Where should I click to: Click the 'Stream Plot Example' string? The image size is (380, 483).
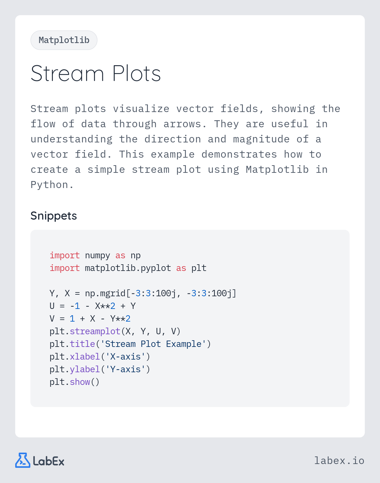pos(153,344)
